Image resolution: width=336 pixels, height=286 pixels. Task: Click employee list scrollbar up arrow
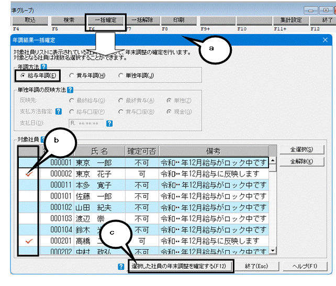pos(273,161)
